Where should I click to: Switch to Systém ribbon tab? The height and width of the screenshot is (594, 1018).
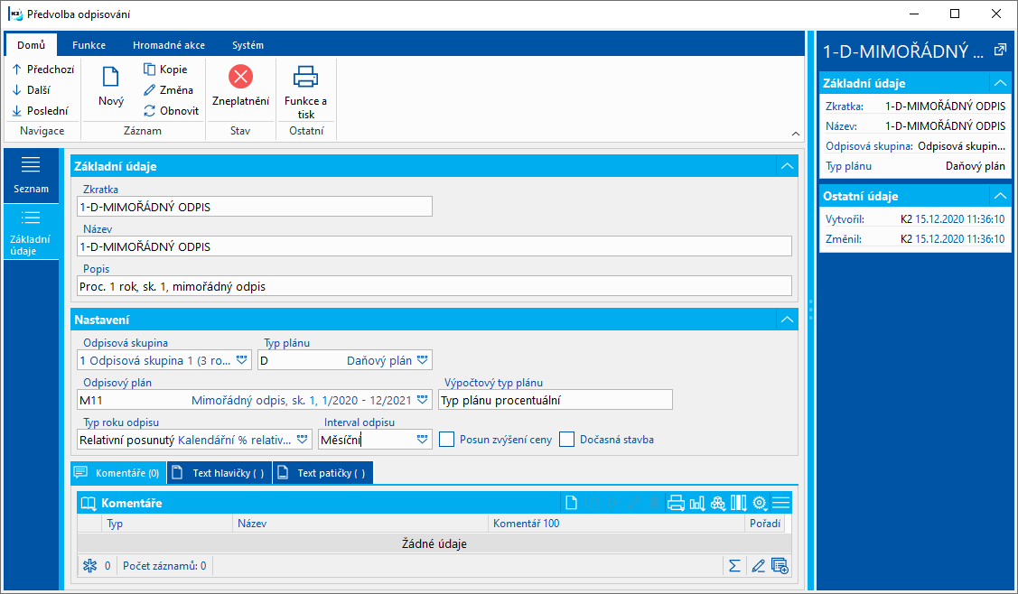pos(248,45)
